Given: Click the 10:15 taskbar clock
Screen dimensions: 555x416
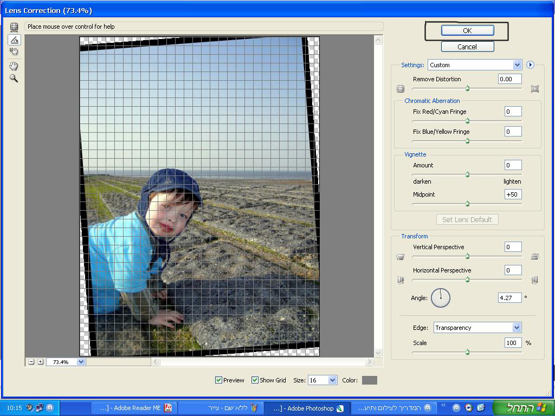Looking at the screenshot, I should pos(14,408).
